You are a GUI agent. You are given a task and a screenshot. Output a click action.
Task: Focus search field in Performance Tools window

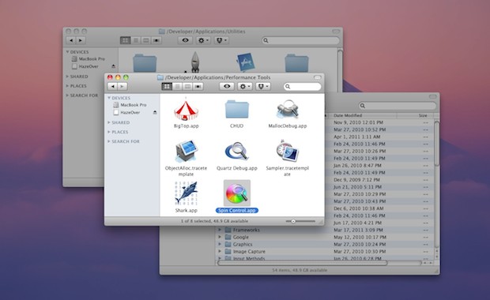pos(303,87)
